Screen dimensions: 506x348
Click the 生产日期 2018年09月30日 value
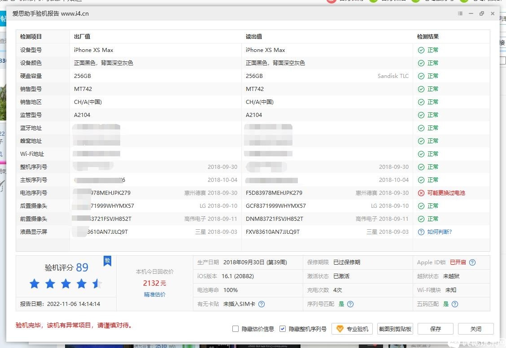tap(255, 262)
